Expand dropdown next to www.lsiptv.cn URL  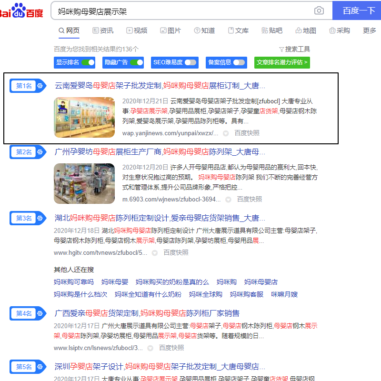(x=150, y=348)
